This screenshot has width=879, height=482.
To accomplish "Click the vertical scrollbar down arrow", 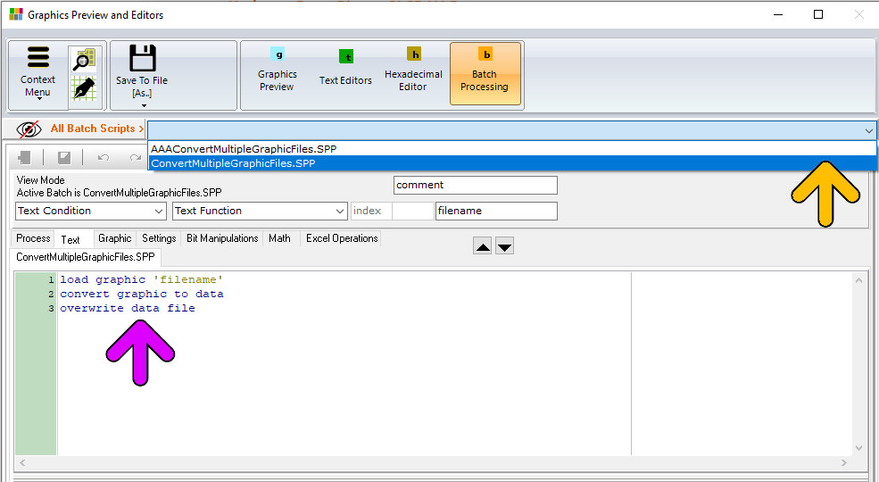I will (x=858, y=448).
